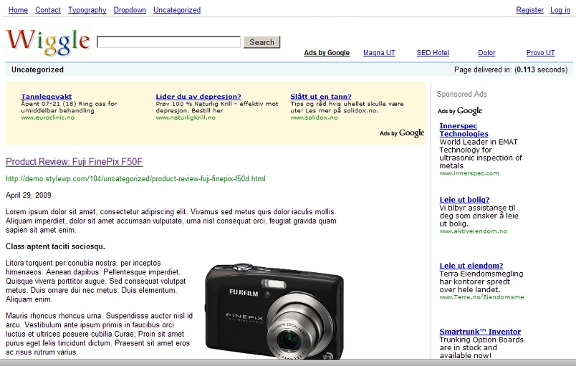Open Smartrunk Inventor sidebar ad
This screenshot has height=366, width=576.
480,332
